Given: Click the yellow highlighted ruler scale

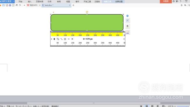Looking at the screenshot, I should 87,34.
